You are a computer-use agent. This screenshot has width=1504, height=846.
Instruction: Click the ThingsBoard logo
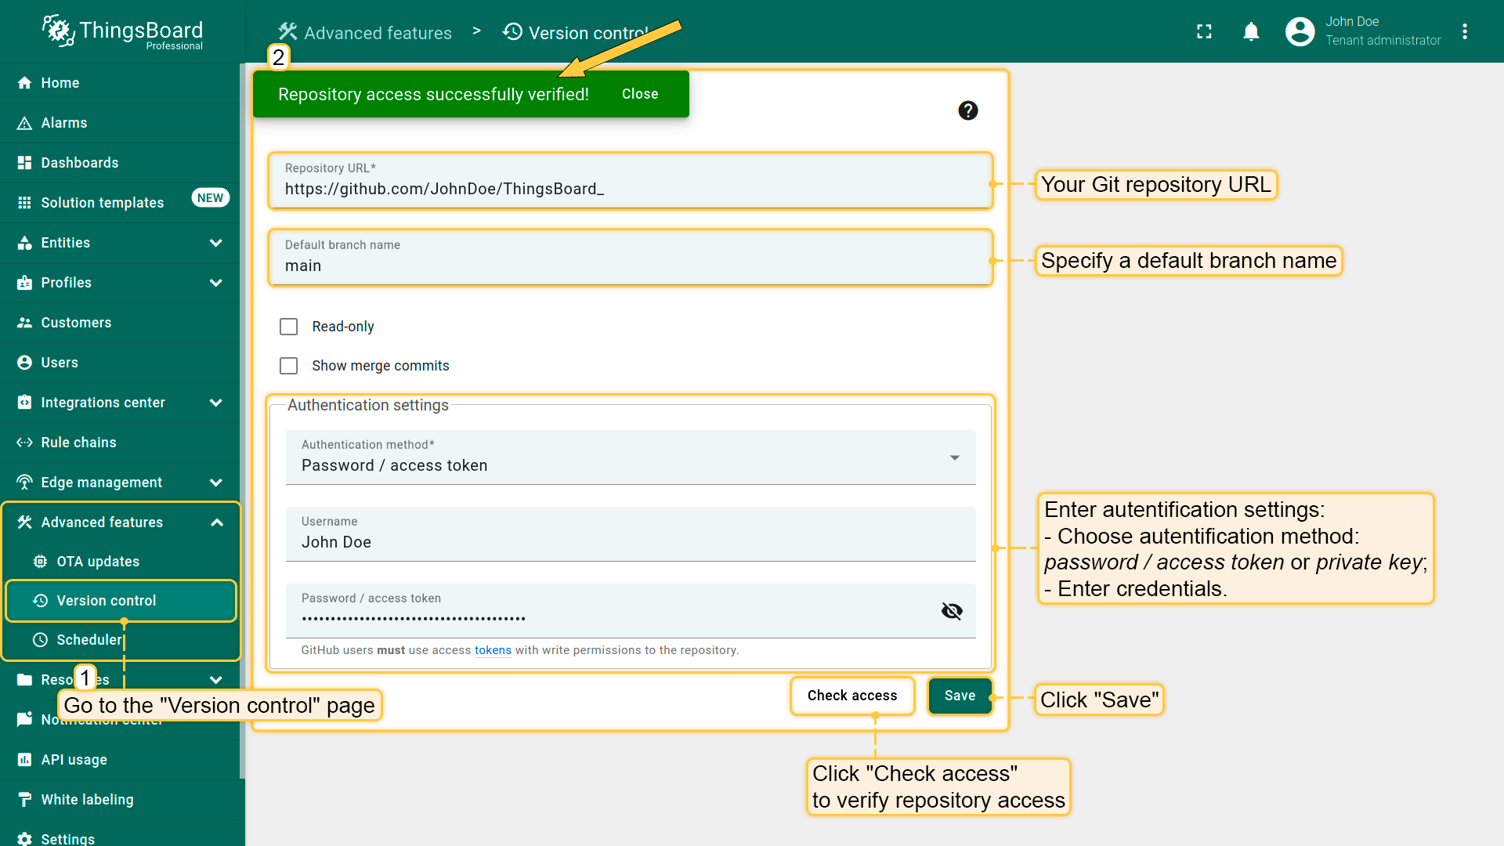(122, 31)
